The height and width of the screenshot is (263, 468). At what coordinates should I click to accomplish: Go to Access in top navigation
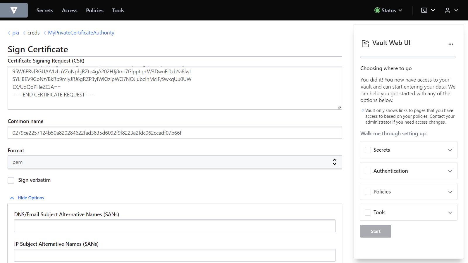coord(70,10)
